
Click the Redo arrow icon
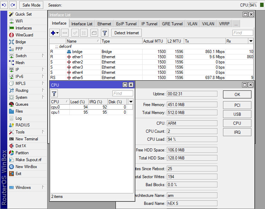[13, 5]
